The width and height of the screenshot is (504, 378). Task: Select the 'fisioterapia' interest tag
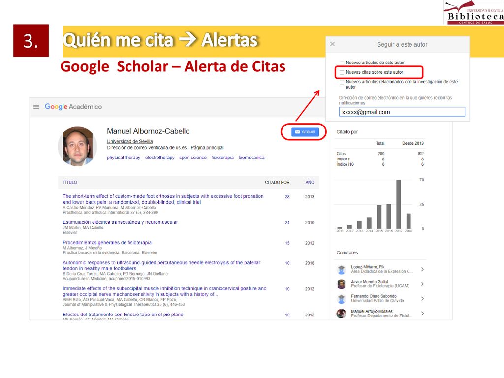pyautogui.click(x=222, y=157)
